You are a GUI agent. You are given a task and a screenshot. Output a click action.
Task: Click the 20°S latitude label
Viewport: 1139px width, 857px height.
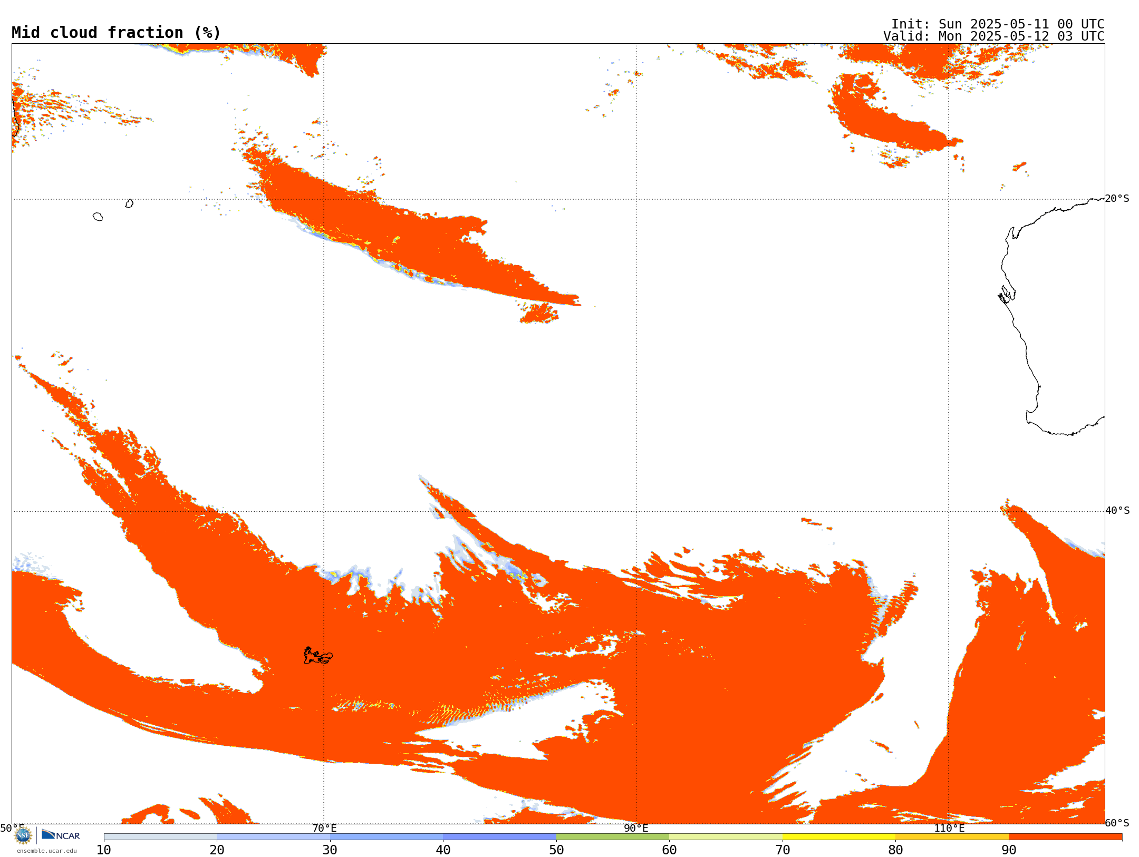[1117, 199]
